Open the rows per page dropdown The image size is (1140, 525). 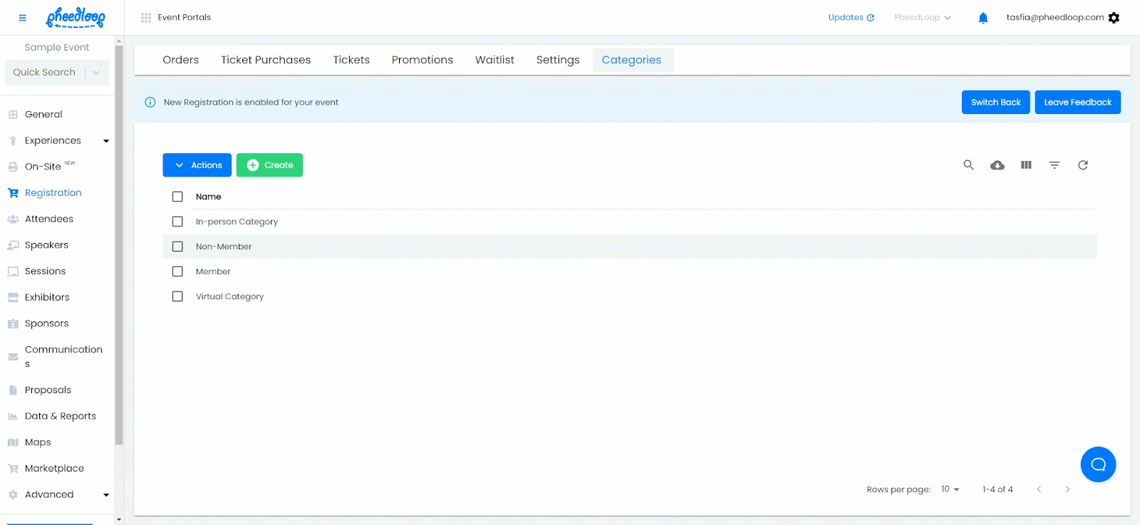(x=950, y=489)
